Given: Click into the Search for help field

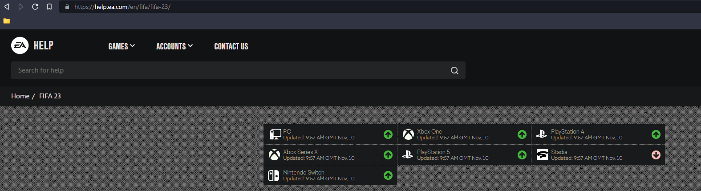Looking at the screenshot, I should 238,70.
